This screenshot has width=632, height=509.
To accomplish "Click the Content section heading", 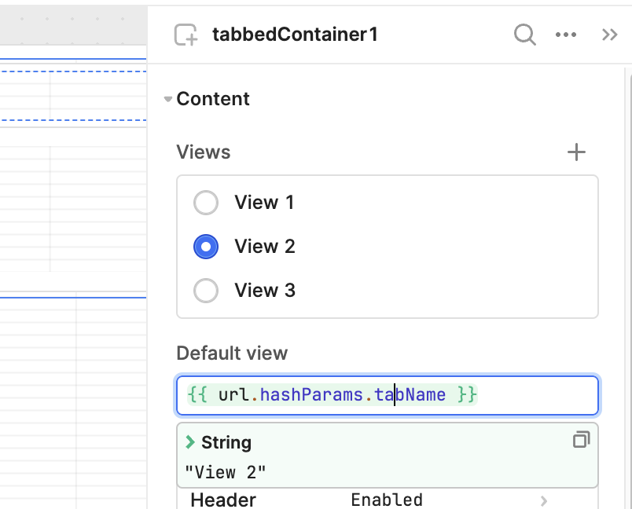I will 213,99.
